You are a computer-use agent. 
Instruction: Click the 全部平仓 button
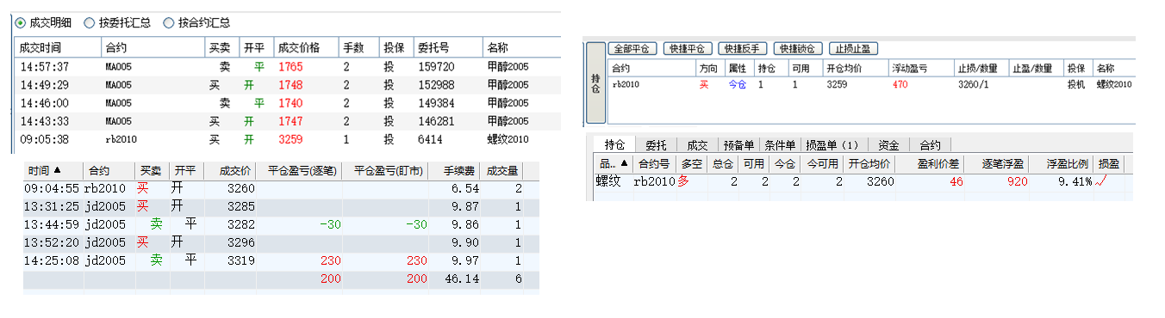point(632,49)
